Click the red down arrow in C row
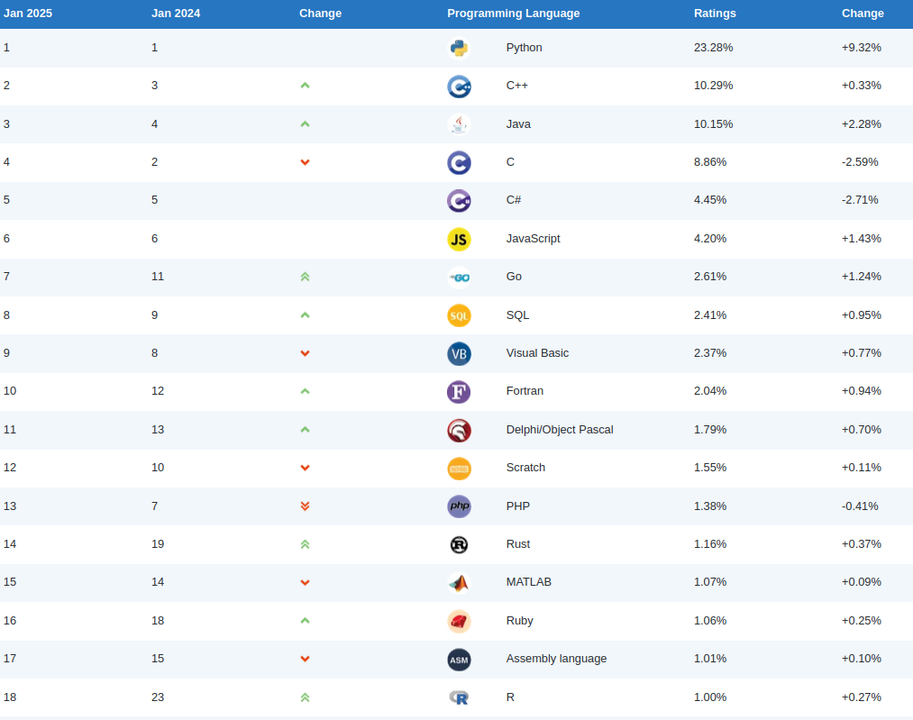This screenshot has width=913, height=720. tap(305, 162)
